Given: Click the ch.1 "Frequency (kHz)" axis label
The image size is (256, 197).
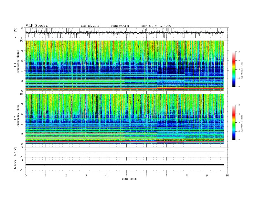Looking at the screenshot, I should pyautogui.click(x=18, y=62).
